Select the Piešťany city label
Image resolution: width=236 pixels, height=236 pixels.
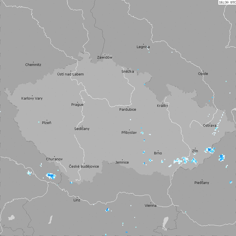click(x=202, y=183)
